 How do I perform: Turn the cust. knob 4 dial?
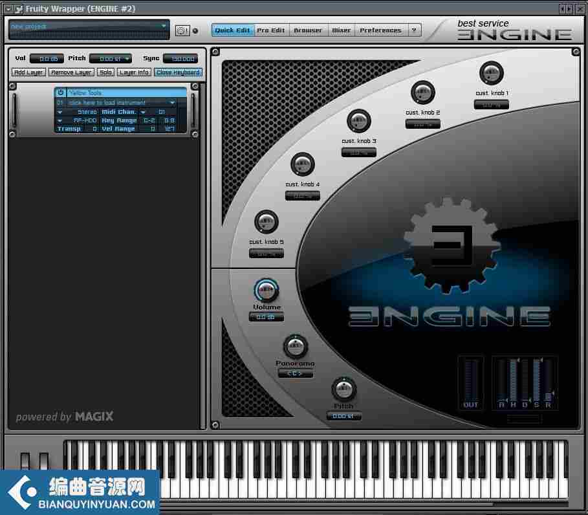pos(302,164)
